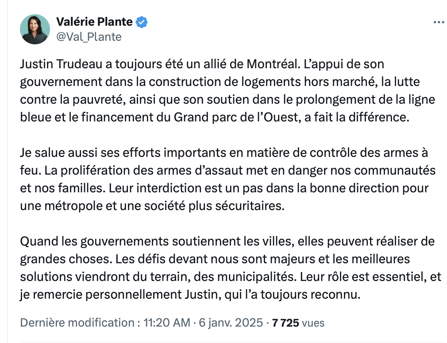Click the blue verified badge icon
The height and width of the screenshot is (343, 447).
click(x=141, y=22)
